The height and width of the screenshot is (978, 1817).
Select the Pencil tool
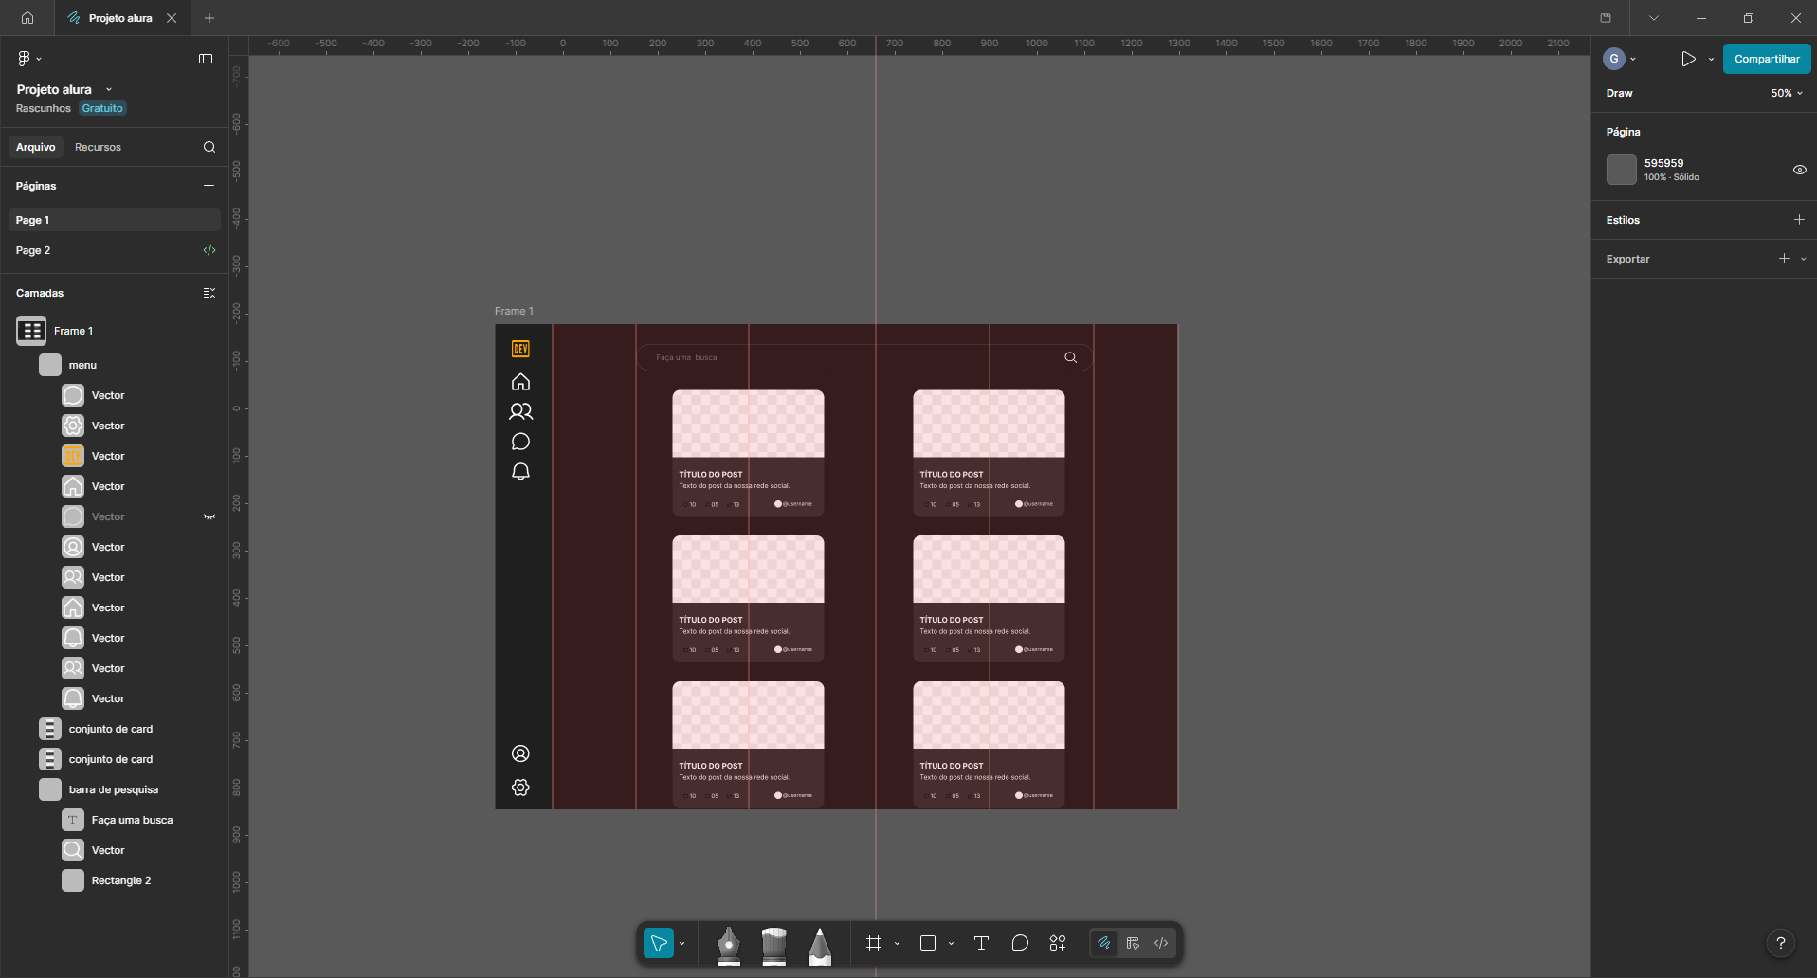coord(820,945)
